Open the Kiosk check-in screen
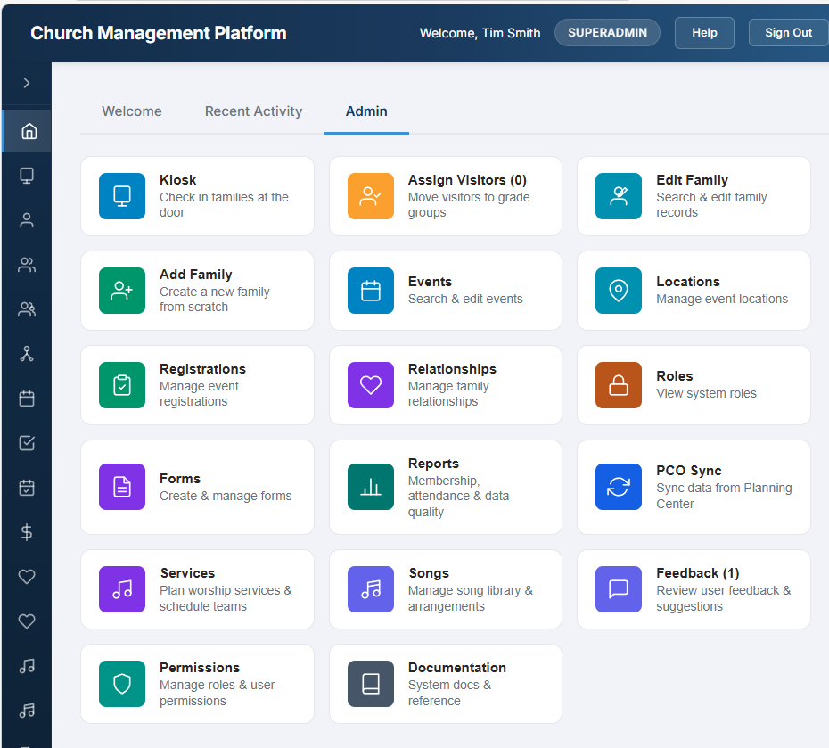 coord(197,195)
